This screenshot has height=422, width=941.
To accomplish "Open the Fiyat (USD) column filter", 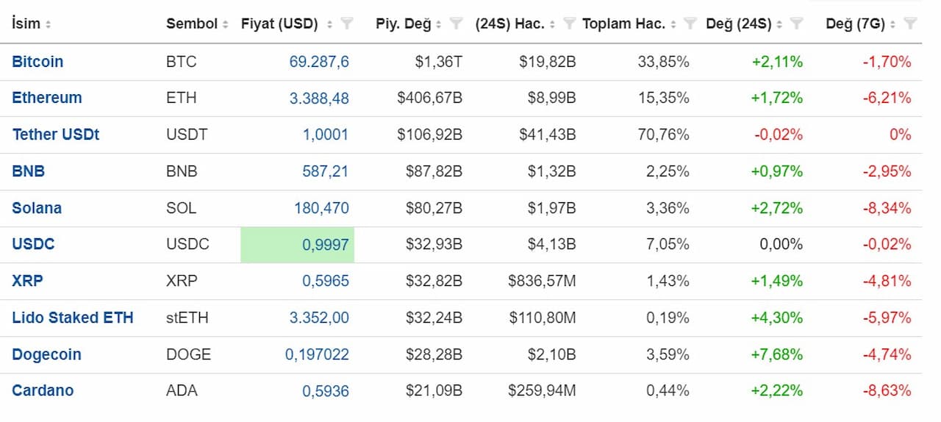I will (347, 24).
